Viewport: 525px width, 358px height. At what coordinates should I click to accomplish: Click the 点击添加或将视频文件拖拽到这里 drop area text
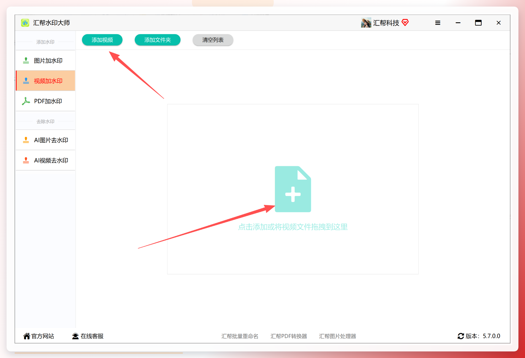293,227
